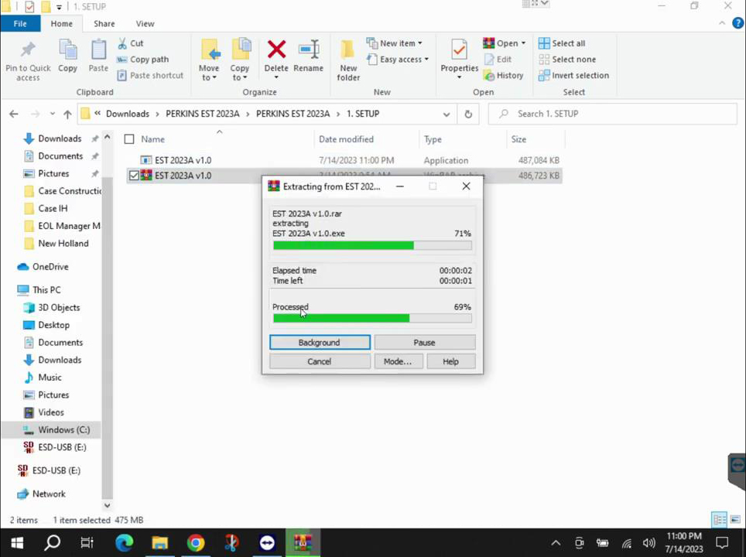Switch to the Share ribbon tab

pos(104,23)
